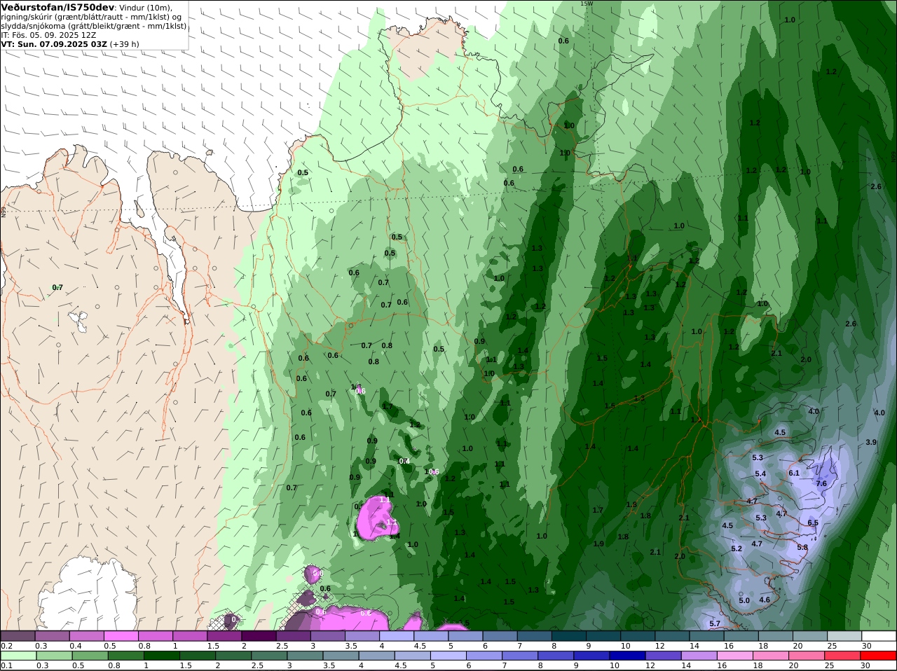Click the 5.2 precipitation value
The height and width of the screenshot is (671, 897).
(x=737, y=549)
